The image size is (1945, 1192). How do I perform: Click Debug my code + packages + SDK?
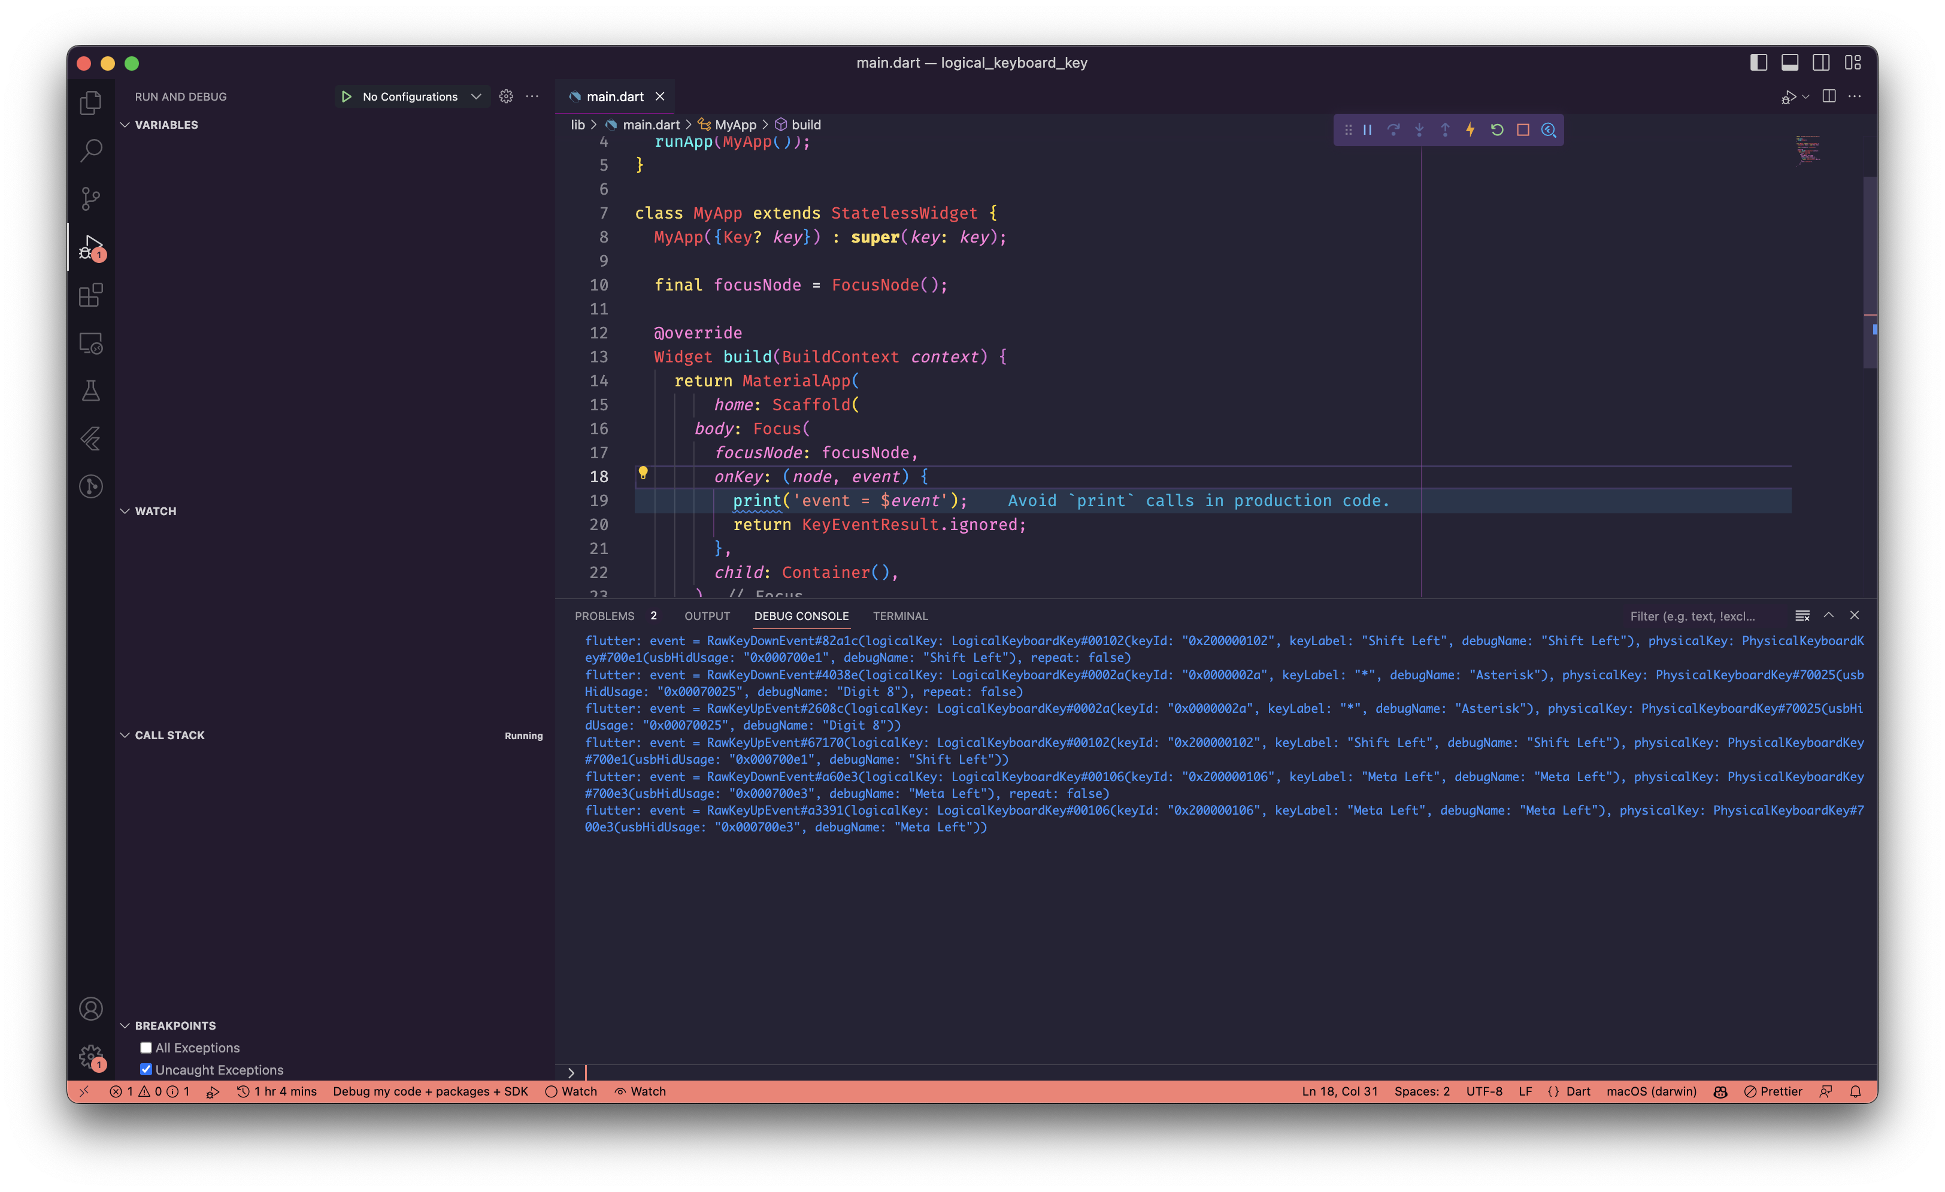(x=430, y=1091)
